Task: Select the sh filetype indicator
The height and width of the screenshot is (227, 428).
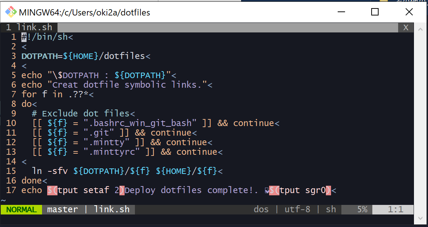Action: tap(330, 209)
